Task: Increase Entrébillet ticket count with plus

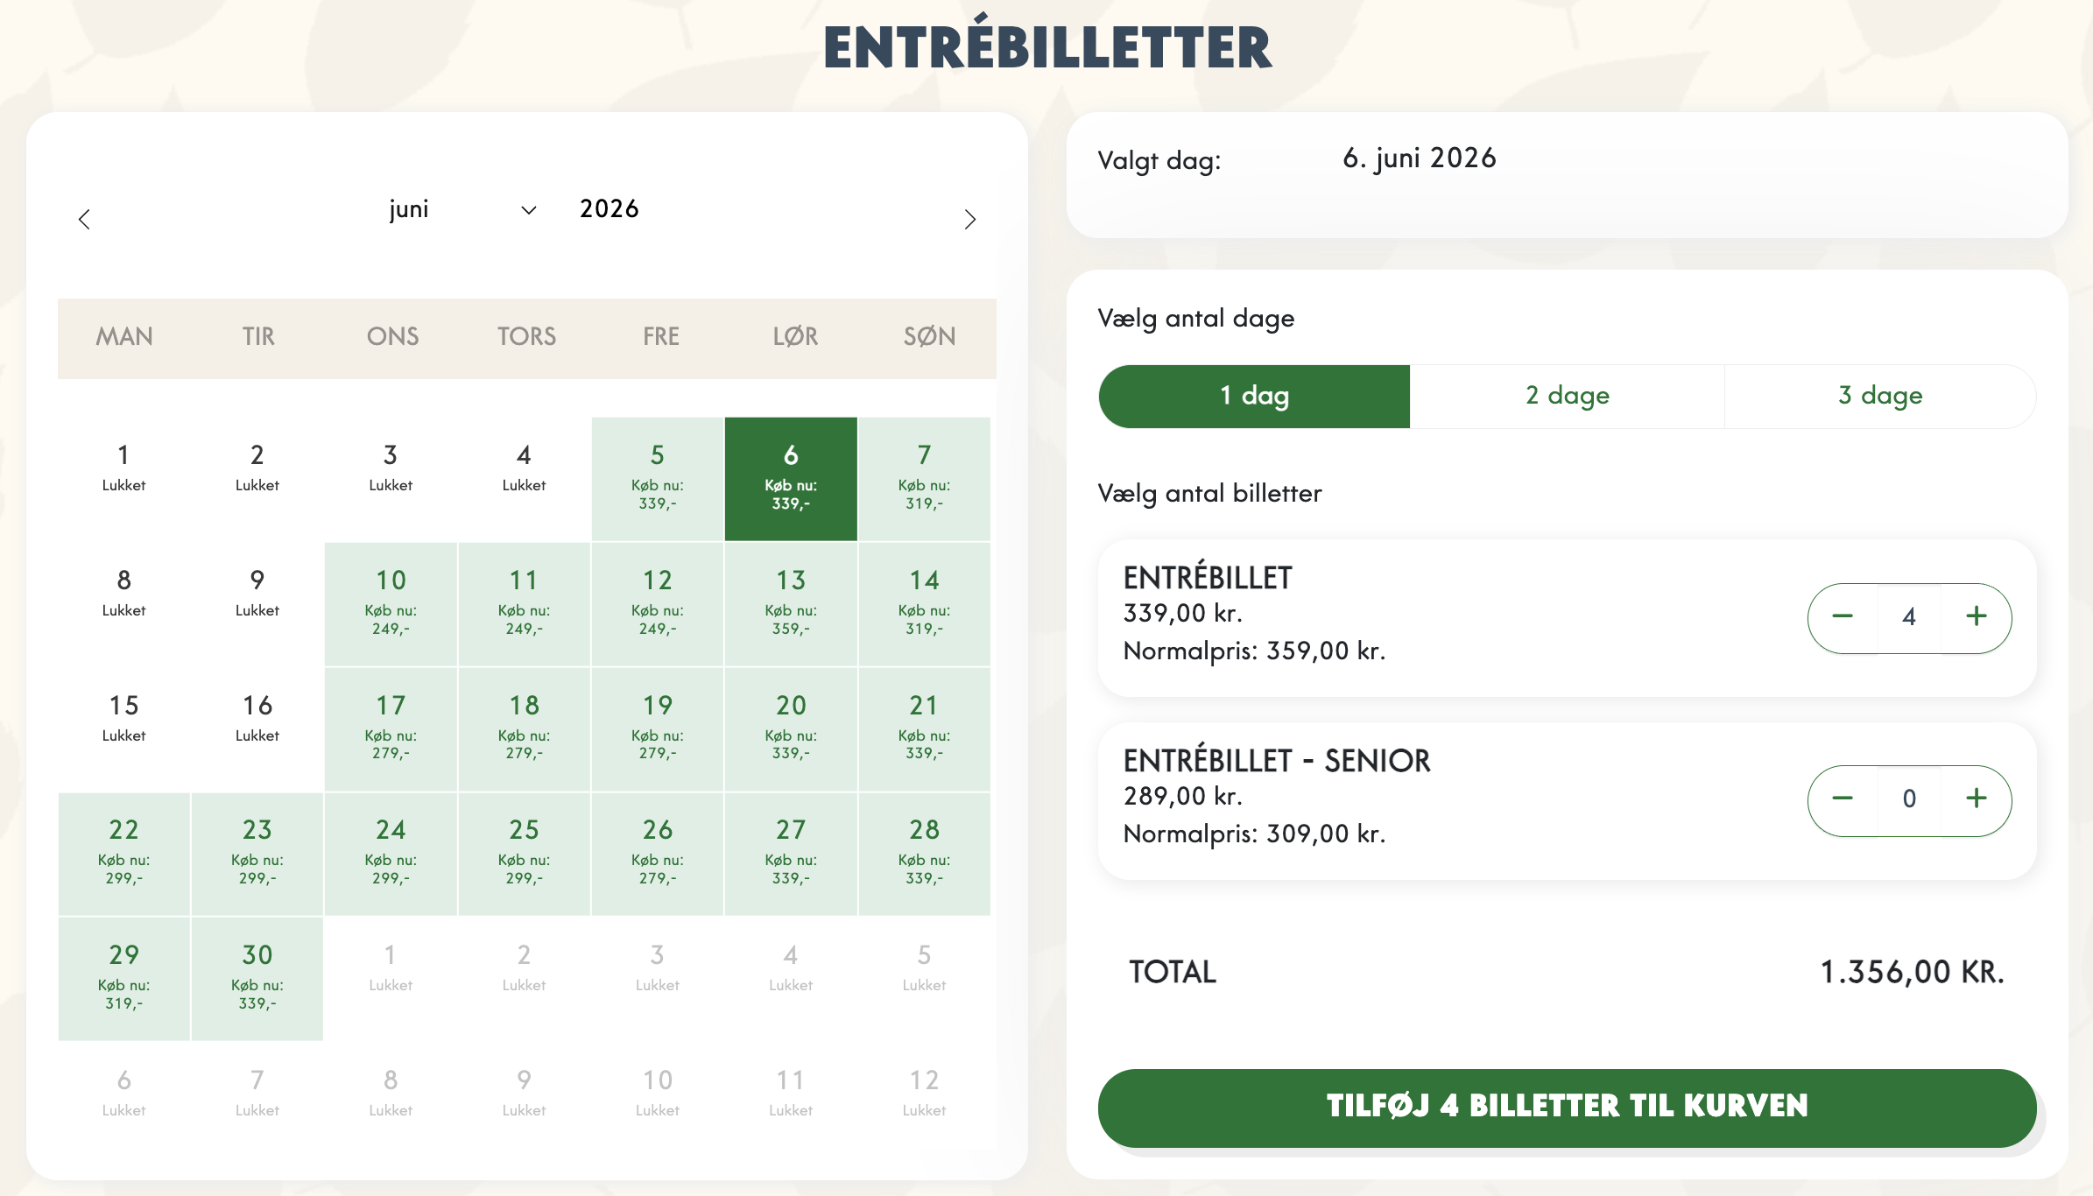Action: point(1976,617)
